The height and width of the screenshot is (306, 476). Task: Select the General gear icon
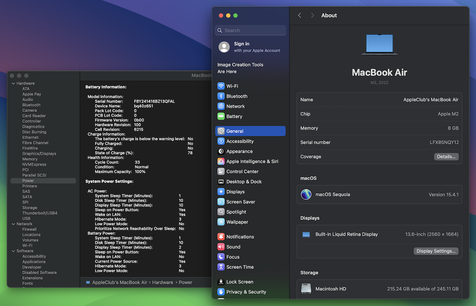point(221,131)
